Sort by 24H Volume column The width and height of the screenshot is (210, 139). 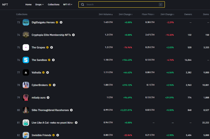[x=105, y=14]
